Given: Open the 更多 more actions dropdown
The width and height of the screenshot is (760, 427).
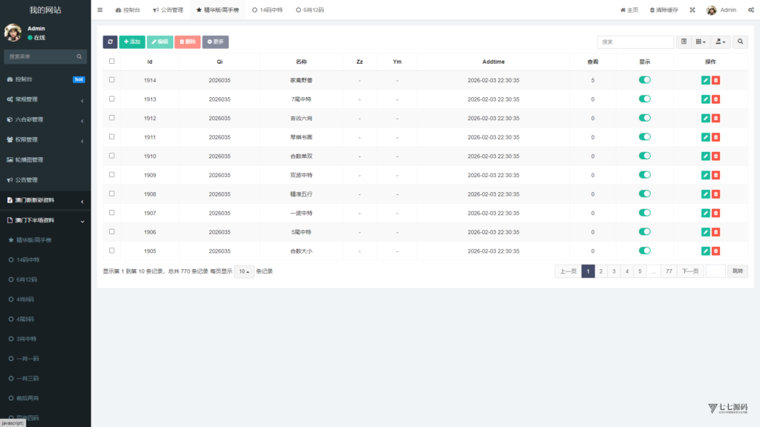Looking at the screenshot, I should tap(215, 42).
